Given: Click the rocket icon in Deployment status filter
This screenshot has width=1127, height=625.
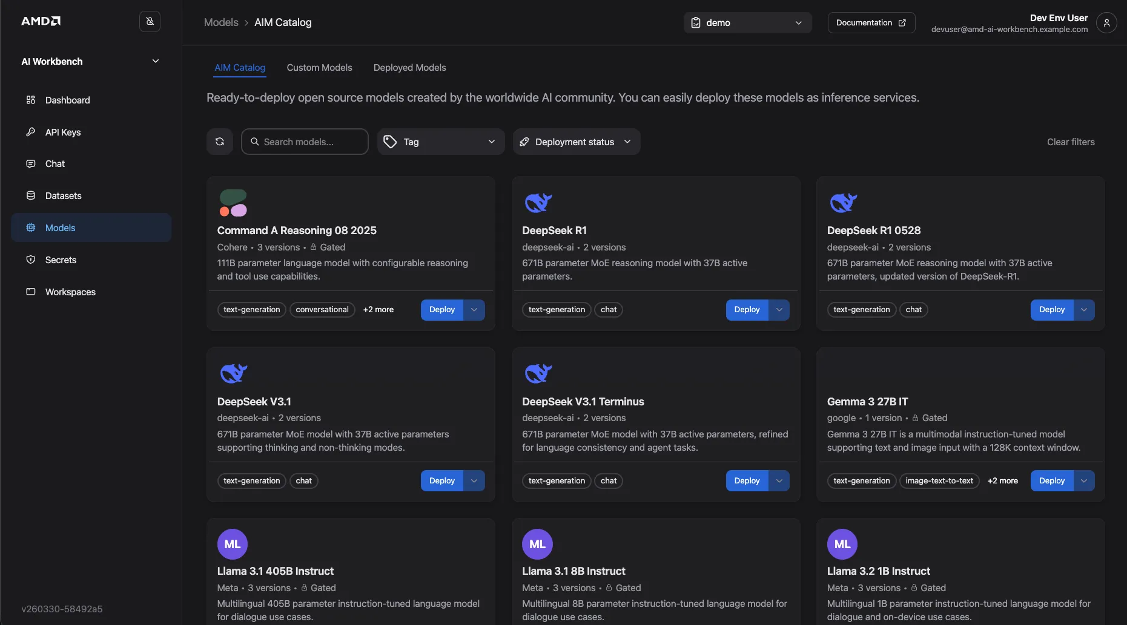Looking at the screenshot, I should click(x=524, y=142).
